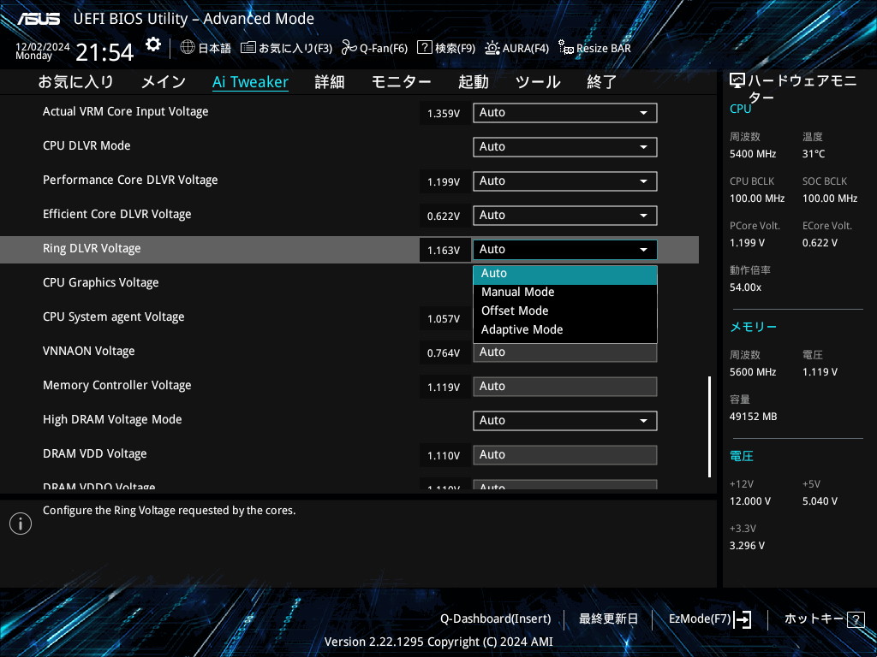Collapse Ring DLVR Voltage dropdown

pyautogui.click(x=565, y=250)
